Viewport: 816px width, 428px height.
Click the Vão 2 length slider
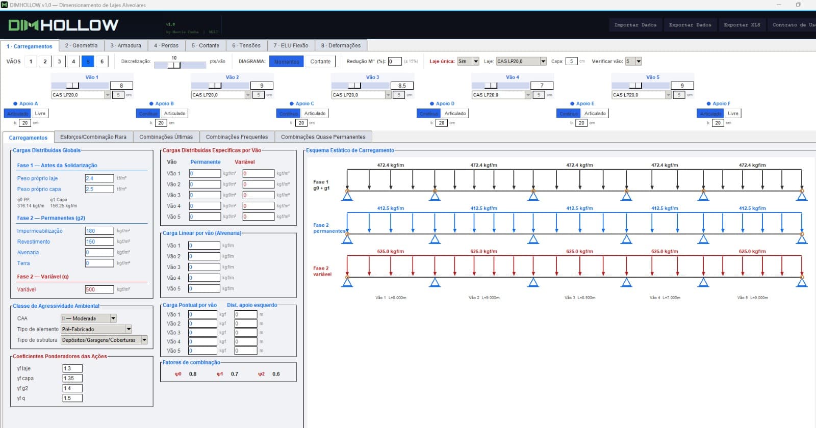[221, 86]
